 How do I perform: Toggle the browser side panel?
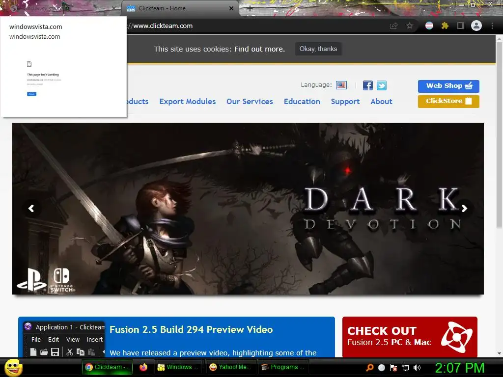click(460, 26)
